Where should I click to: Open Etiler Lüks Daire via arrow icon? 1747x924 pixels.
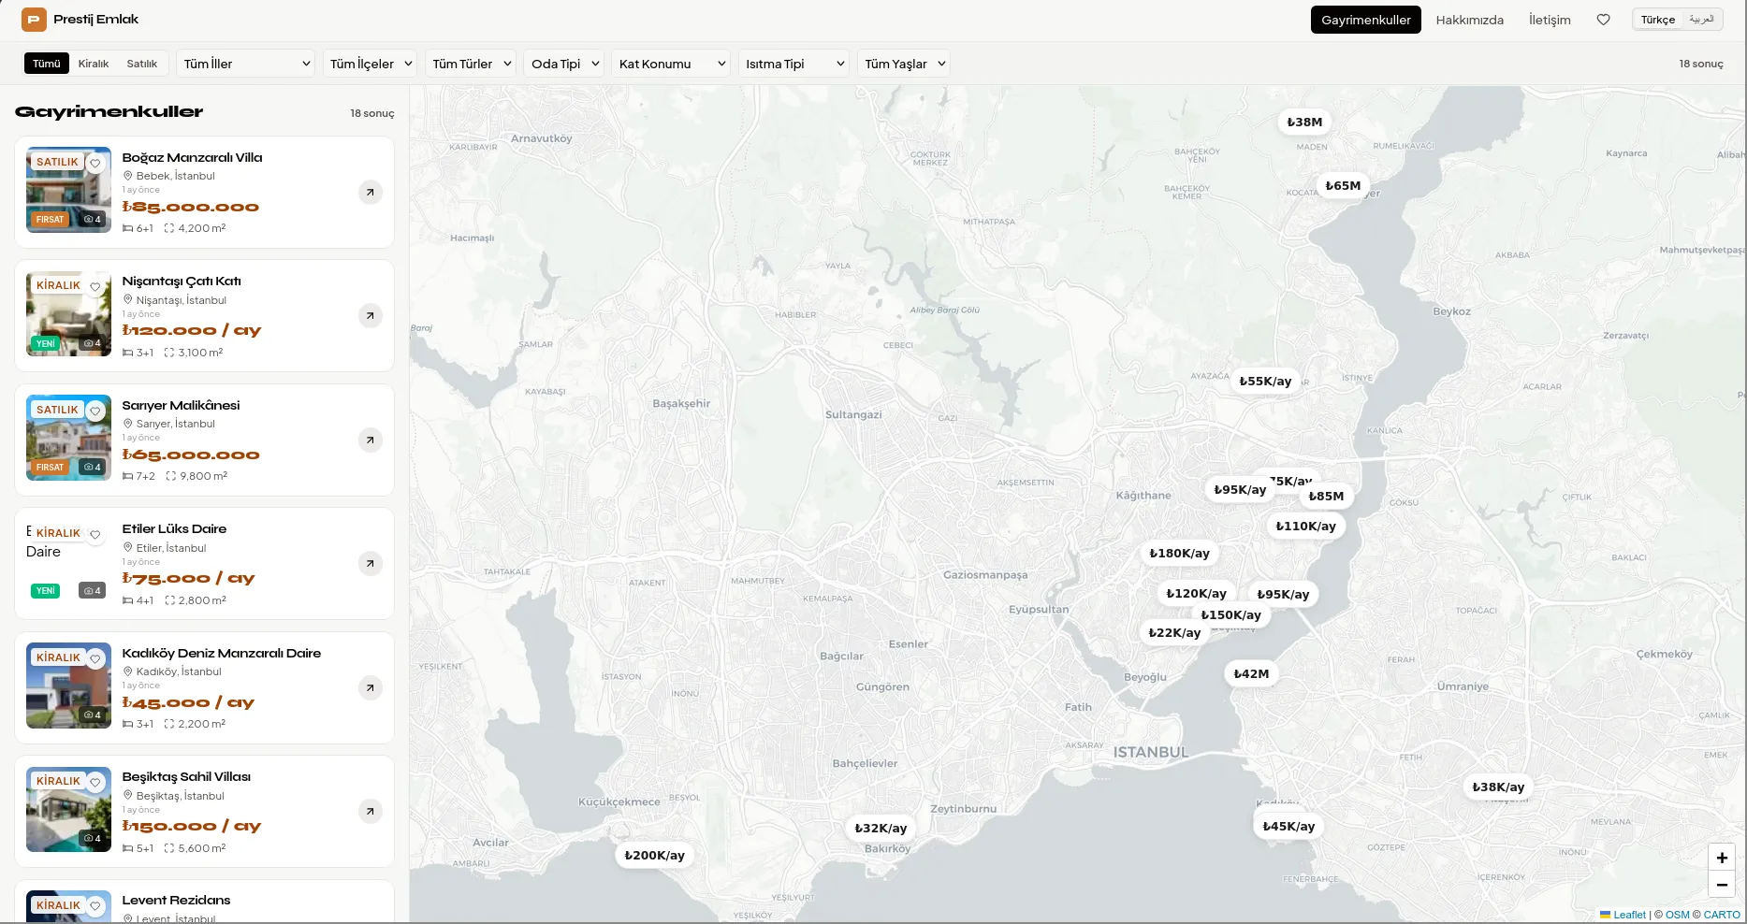(371, 563)
